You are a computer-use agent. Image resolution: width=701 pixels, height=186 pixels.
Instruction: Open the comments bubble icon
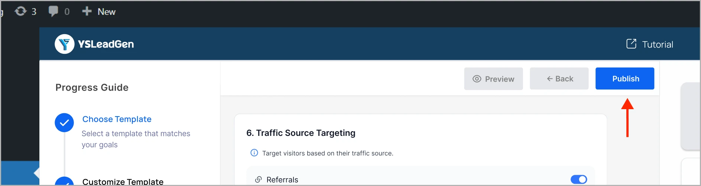[x=53, y=11]
